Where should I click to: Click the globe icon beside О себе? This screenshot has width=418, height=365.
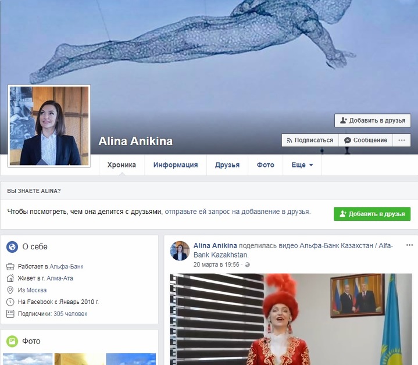pos(12,246)
